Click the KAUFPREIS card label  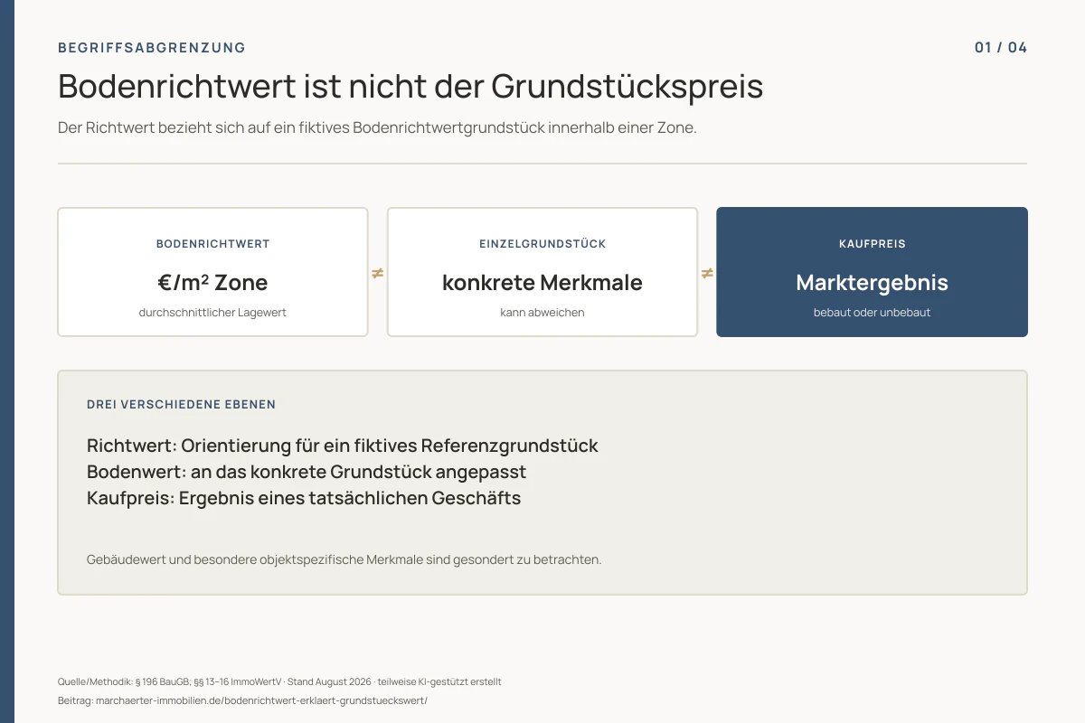873,244
